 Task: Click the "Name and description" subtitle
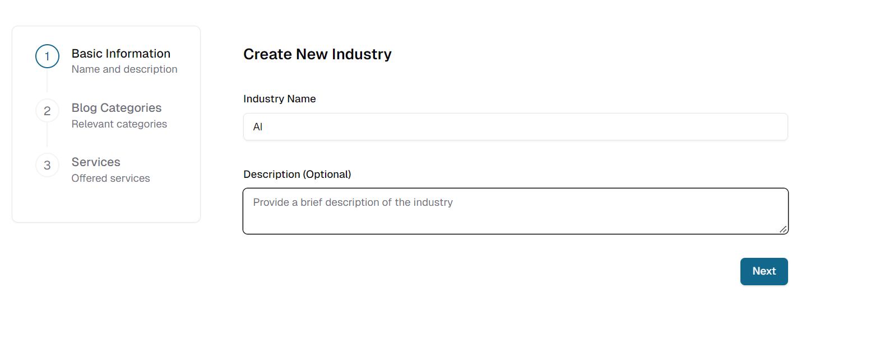[x=124, y=69]
